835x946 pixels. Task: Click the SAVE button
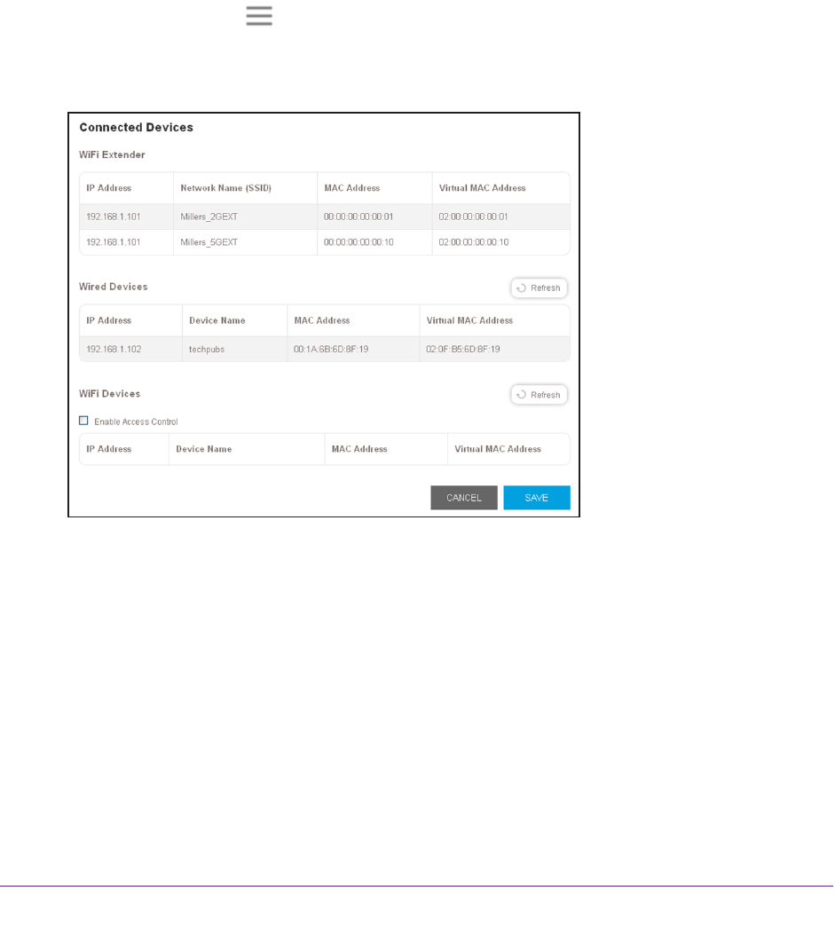(x=536, y=498)
